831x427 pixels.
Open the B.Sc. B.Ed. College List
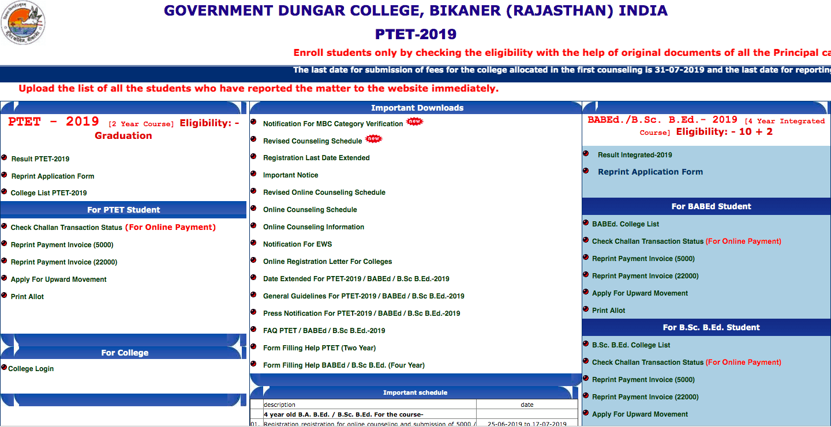(x=631, y=345)
